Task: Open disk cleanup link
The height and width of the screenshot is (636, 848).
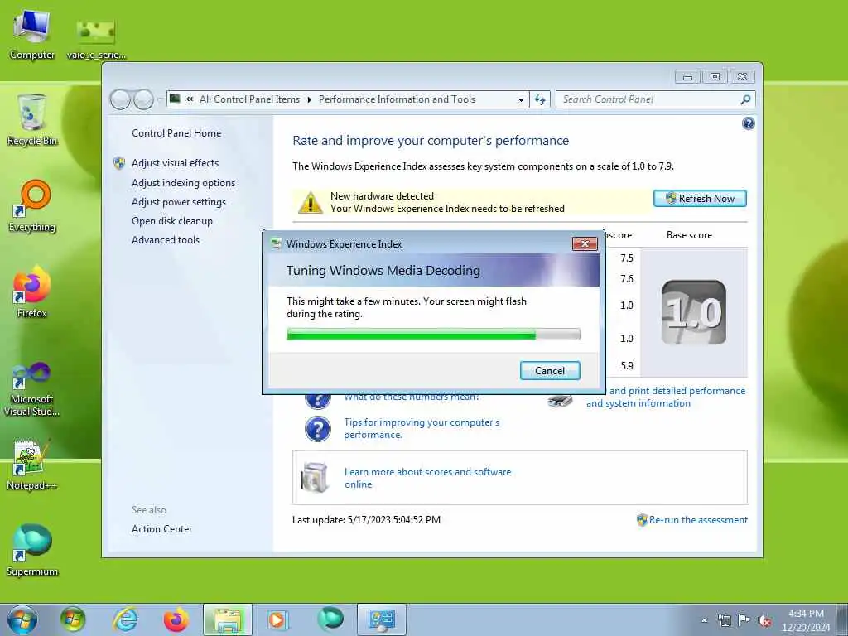Action: pyautogui.click(x=172, y=220)
